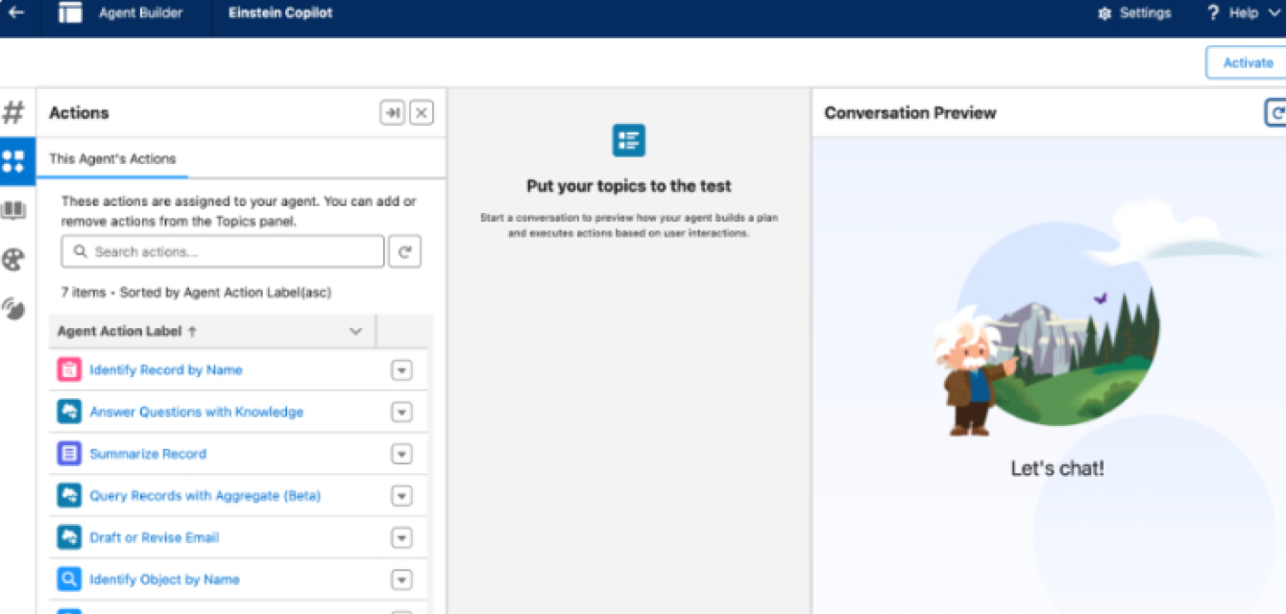Click the Query Records with Aggregate icon
The width and height of the screenshot is (1286, 614).
69,496
